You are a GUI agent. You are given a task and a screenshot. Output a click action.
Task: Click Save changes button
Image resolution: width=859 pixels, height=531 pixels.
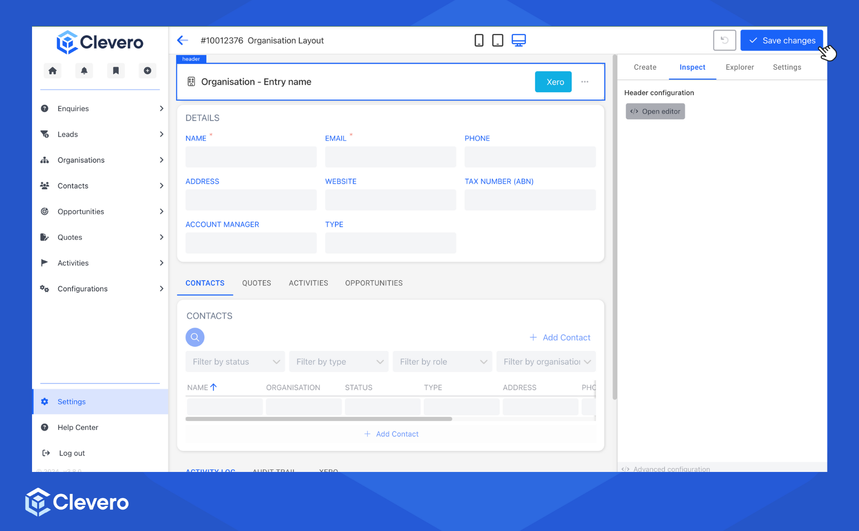pos(781,41)
